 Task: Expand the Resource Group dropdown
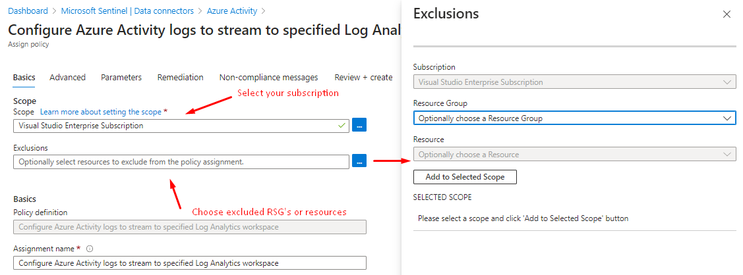point(574,118)
